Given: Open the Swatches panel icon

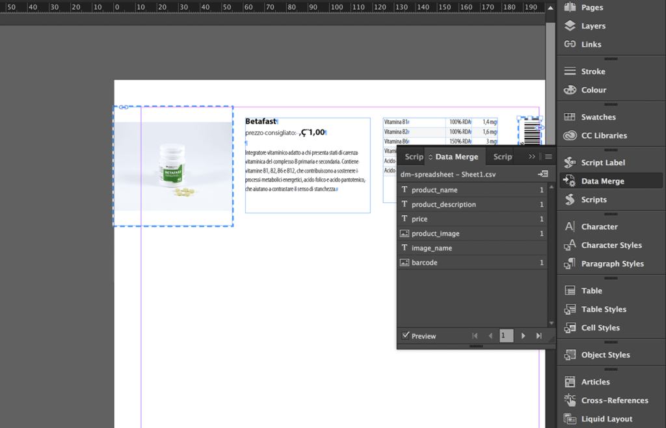Looking at the screenshot, I should (x=570, y=117).
